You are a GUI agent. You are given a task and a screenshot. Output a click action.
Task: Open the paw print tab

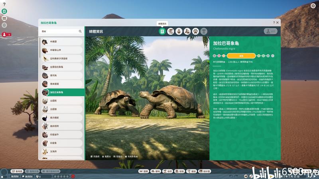195,31
